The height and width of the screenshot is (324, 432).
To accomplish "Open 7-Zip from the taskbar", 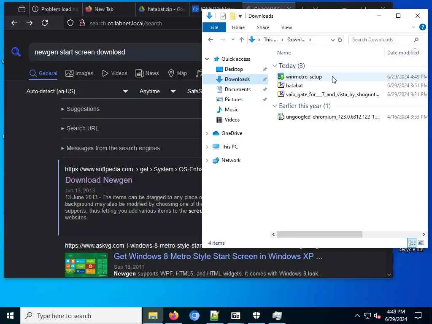I will 235,316.
